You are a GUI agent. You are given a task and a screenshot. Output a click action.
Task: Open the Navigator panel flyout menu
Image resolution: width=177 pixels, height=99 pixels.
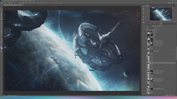(x=176, y=6)
